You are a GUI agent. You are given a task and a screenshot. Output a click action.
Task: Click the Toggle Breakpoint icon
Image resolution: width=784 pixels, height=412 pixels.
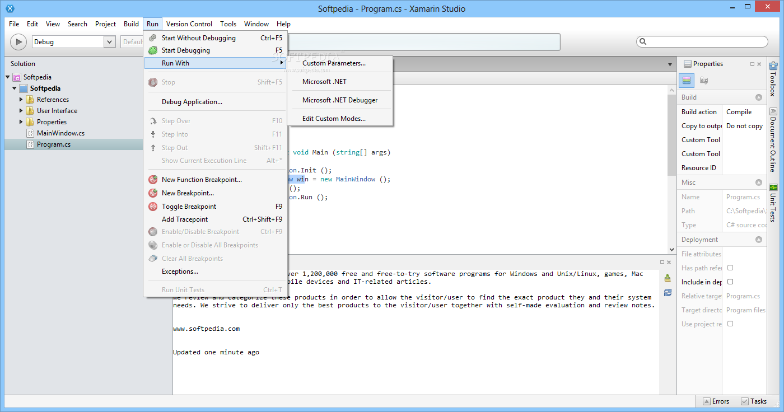(153, 207)
